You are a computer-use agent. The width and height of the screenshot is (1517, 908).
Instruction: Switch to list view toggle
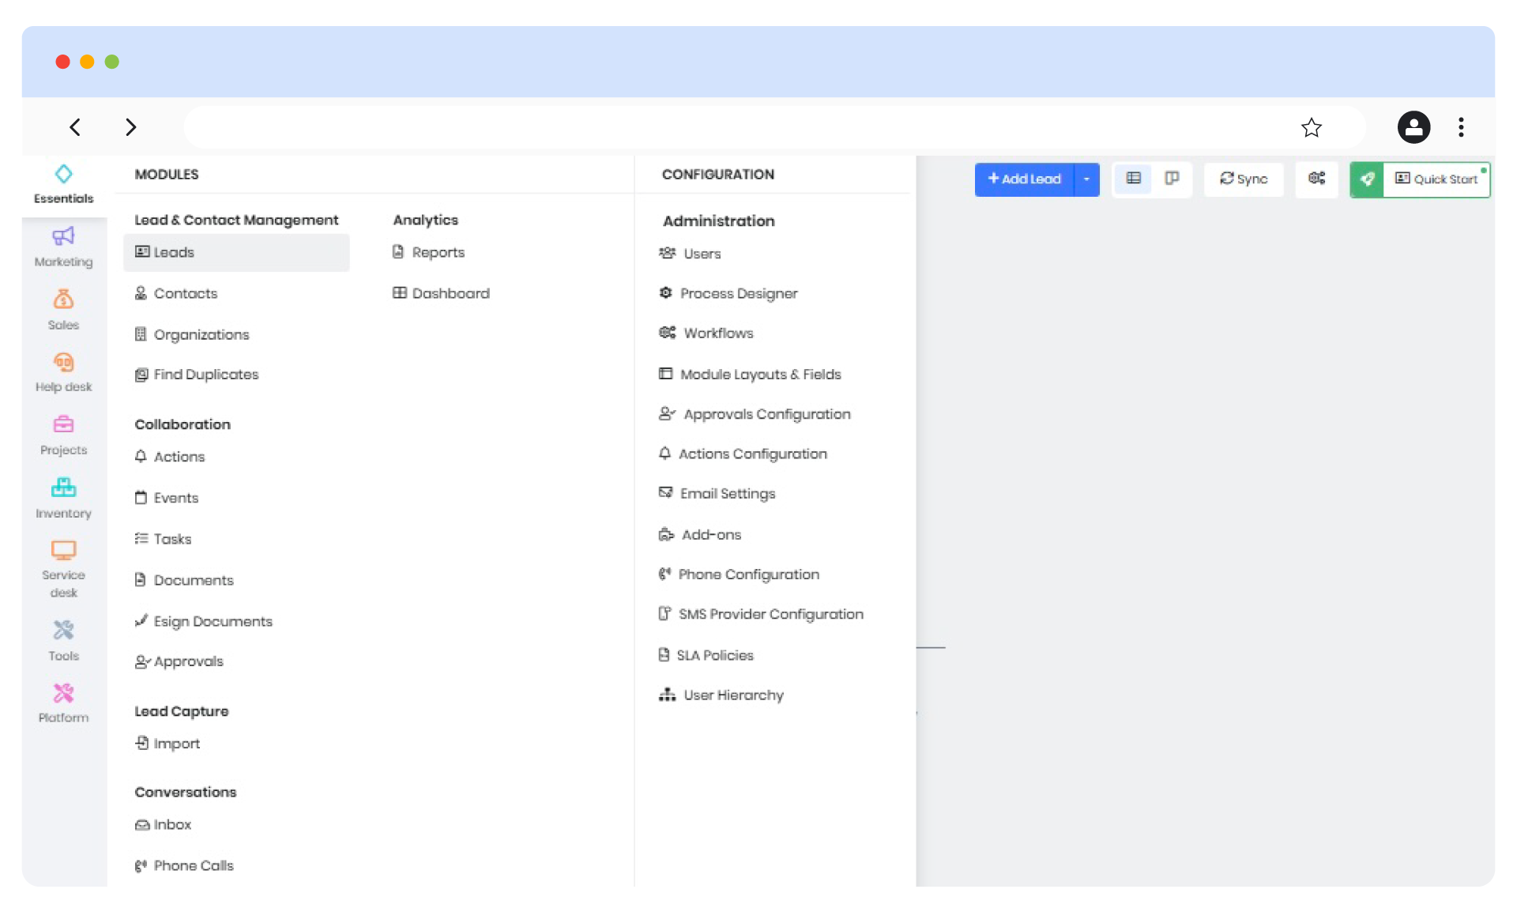pyautogui.click(x=1133, y=179)
